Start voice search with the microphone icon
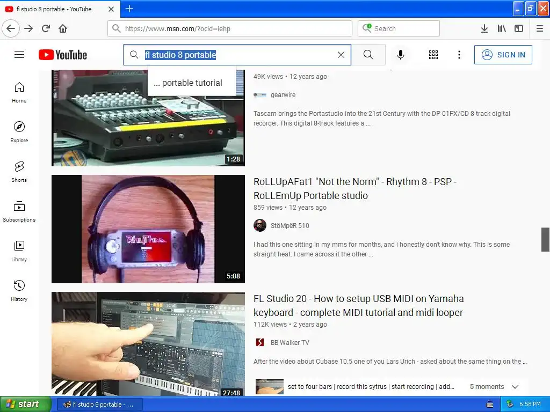Viewport: 550px width, 412px height. (401, 55)
